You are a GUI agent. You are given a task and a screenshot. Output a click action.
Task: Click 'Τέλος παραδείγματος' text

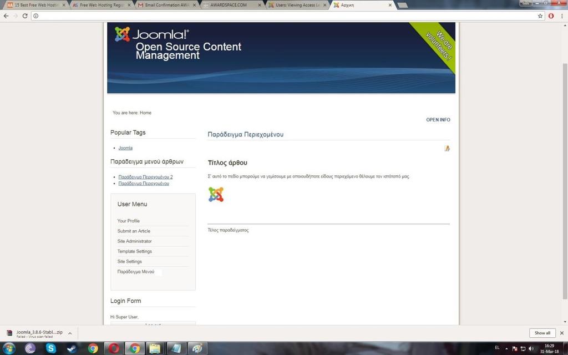point(228,230)
